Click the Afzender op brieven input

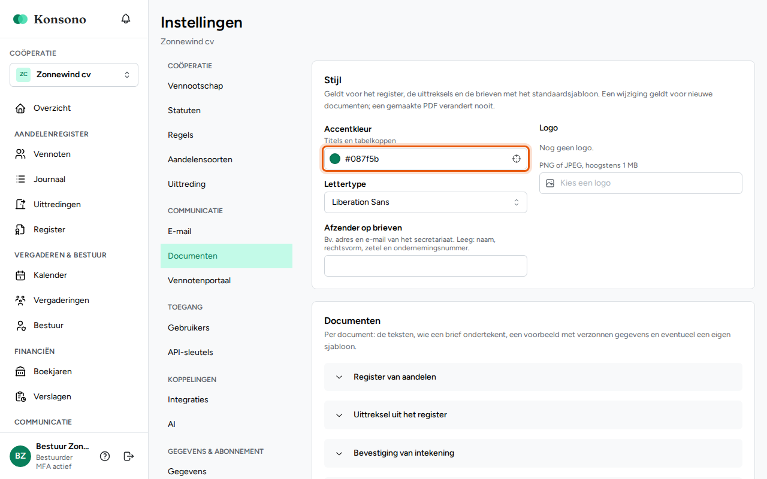coord(425,266)
